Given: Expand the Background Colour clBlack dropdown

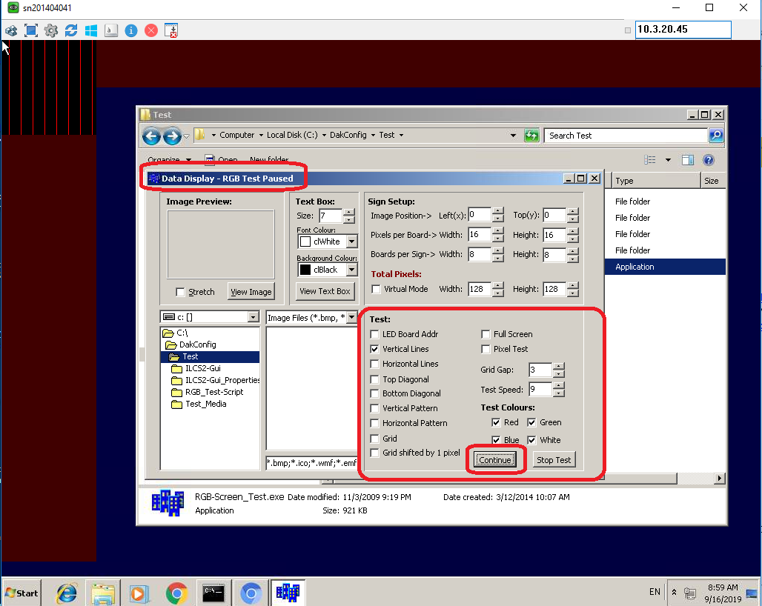Looking at the screenshot, I should (351, 270).
